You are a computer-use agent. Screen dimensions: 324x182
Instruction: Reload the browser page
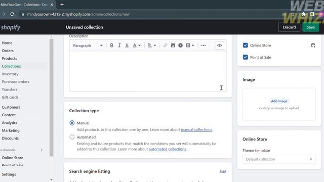click(x=12, y=14)
